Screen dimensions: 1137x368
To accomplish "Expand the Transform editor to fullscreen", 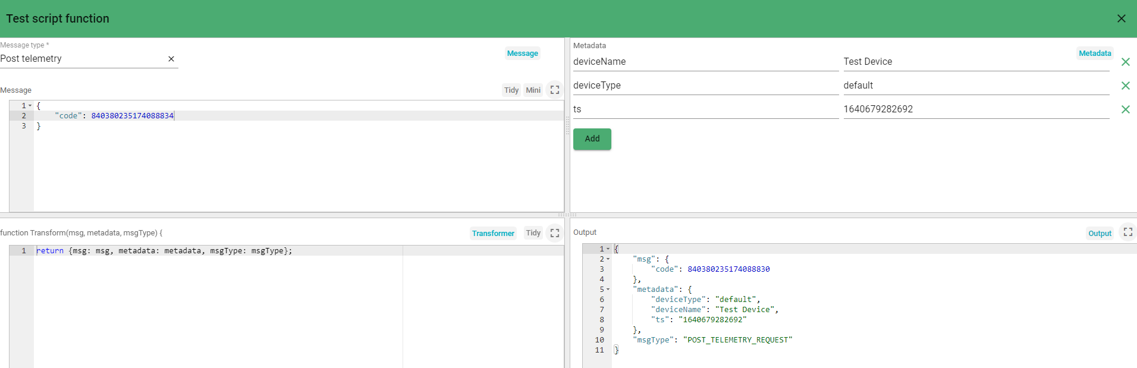I will 555,233.
